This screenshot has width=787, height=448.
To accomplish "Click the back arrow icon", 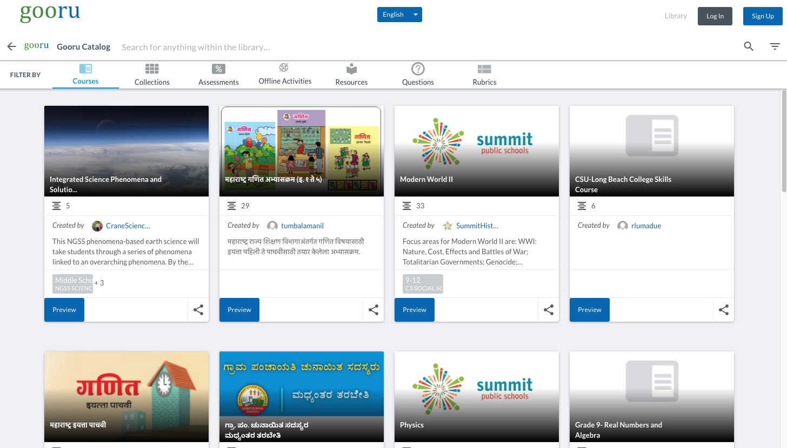I will point(11,47).
